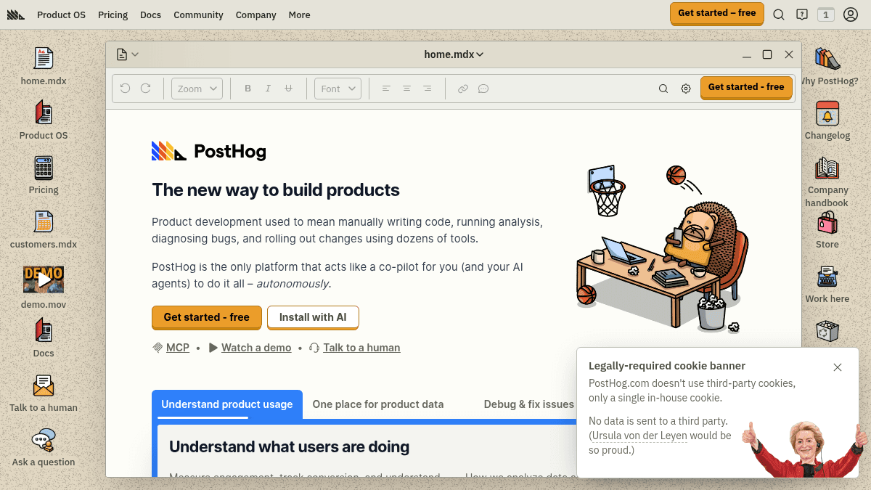Align text center
871x490 pixels.
point(406,89)
